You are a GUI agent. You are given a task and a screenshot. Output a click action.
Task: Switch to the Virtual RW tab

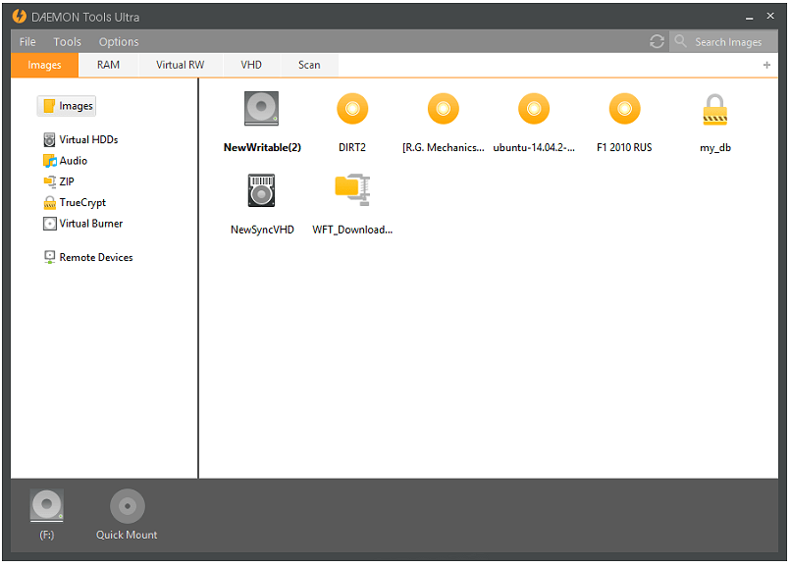tap(180, 65)
